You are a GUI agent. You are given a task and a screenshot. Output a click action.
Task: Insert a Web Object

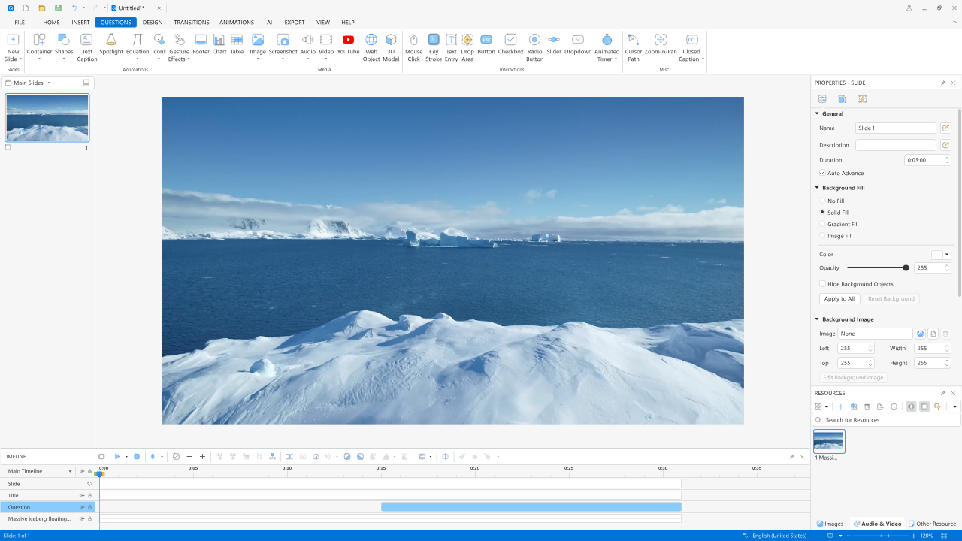371,44
